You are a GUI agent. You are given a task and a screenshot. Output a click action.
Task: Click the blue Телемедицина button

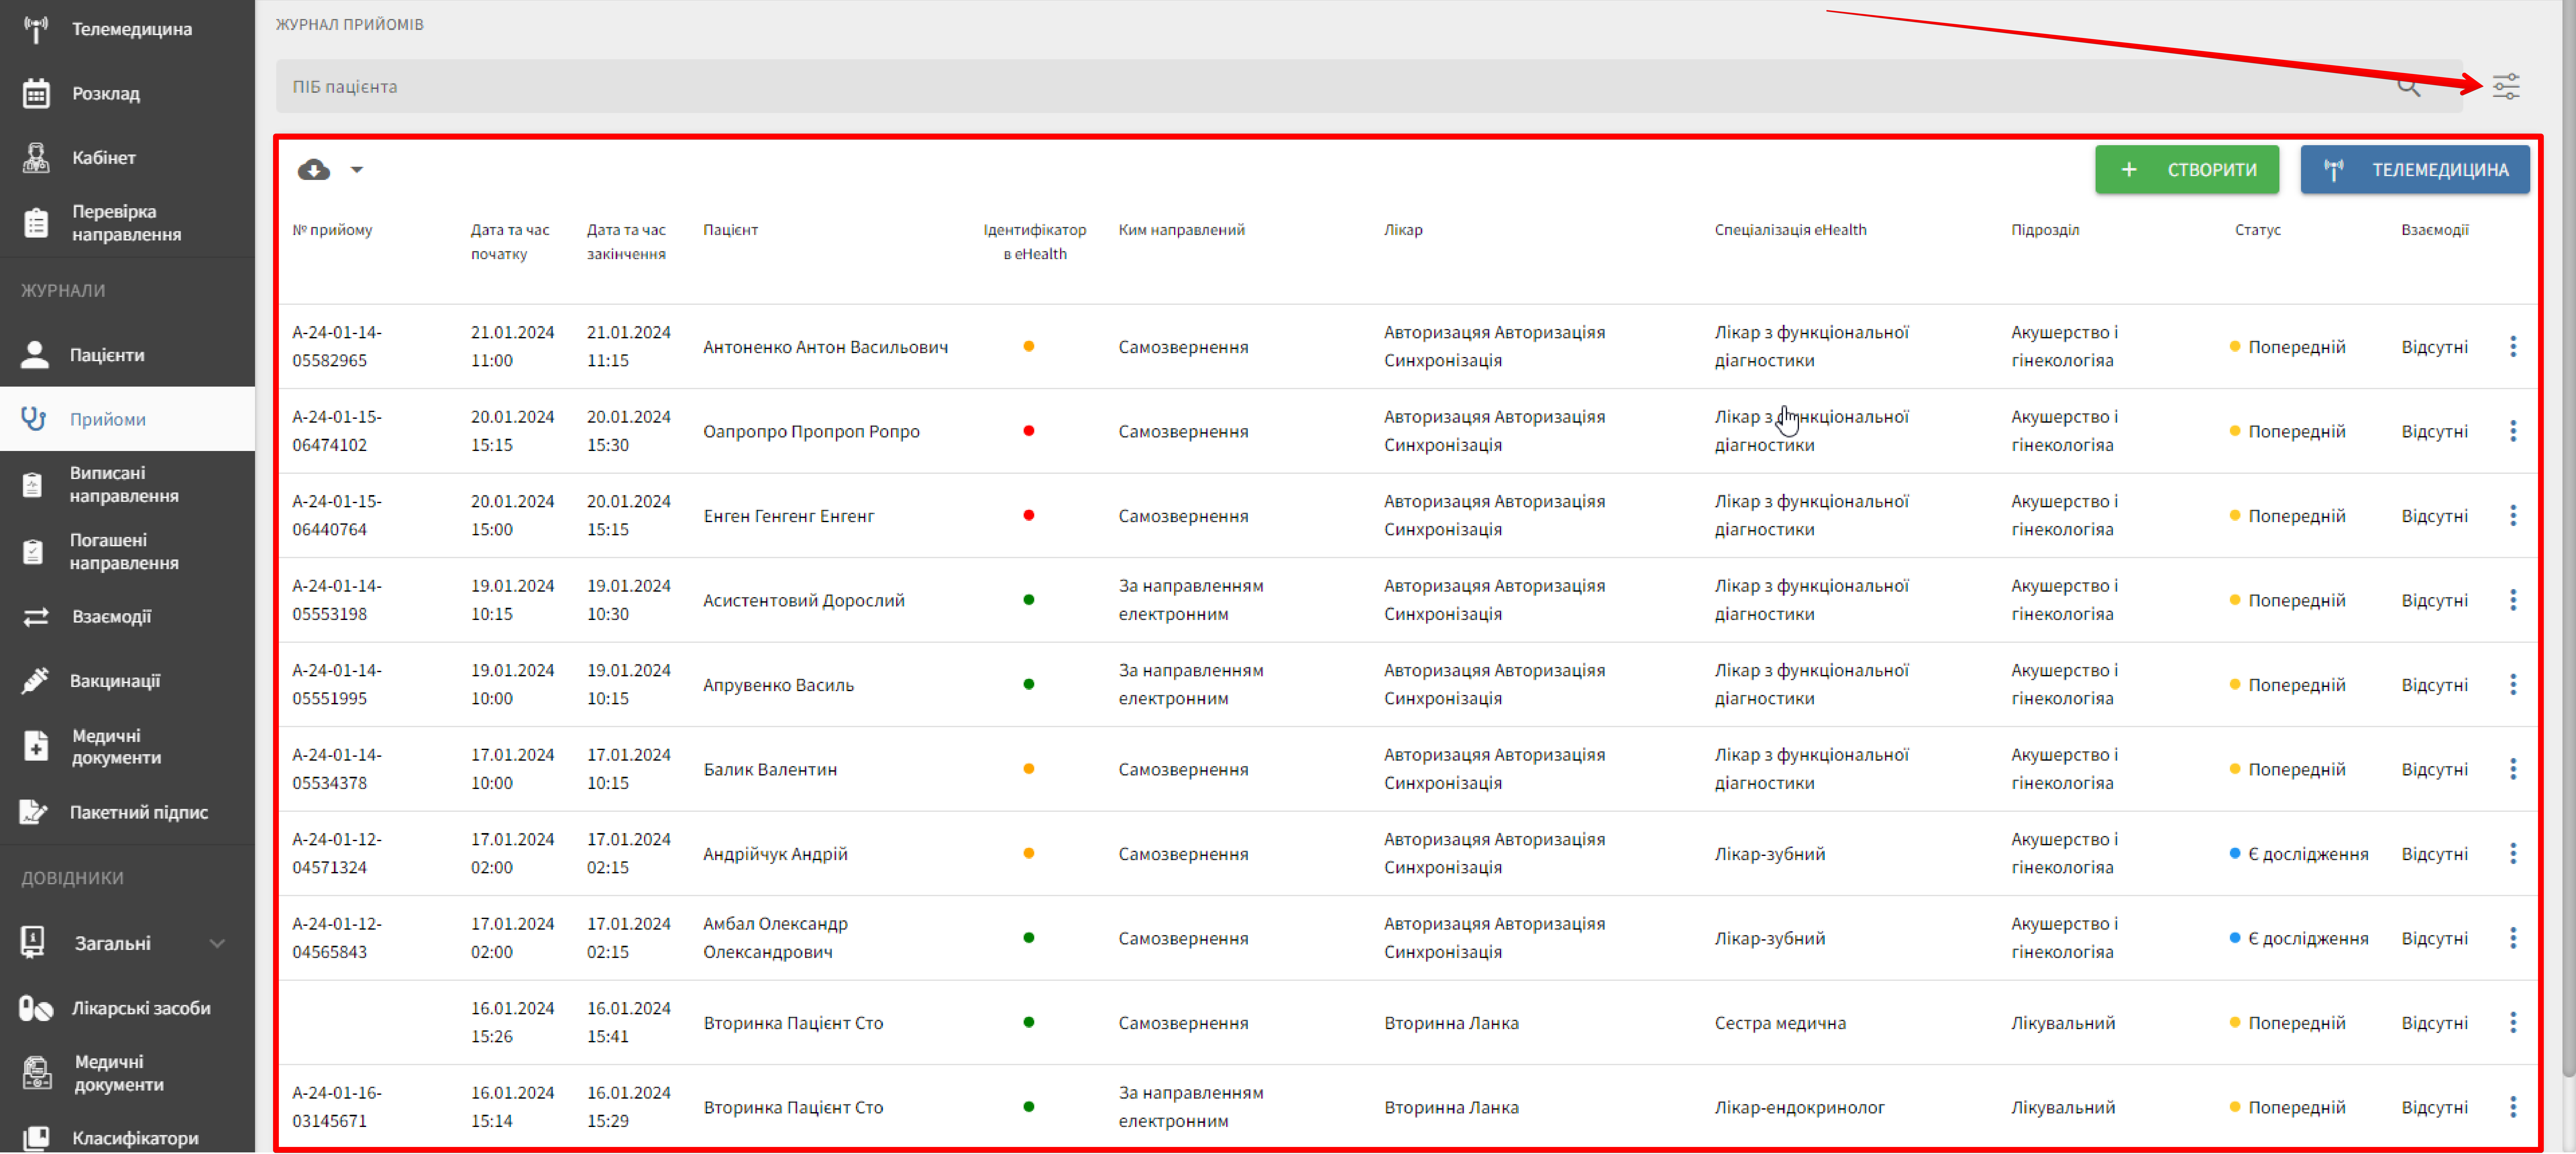2415,170
